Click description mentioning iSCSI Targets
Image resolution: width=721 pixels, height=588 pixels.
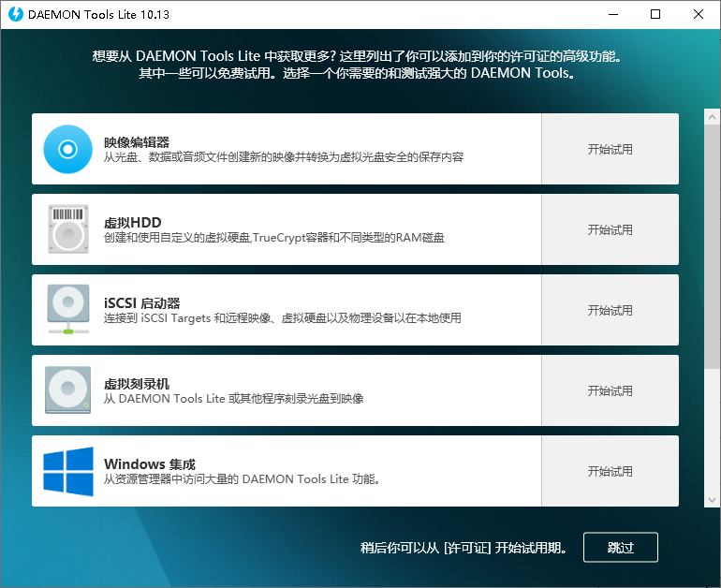click(x=283, y=318)
